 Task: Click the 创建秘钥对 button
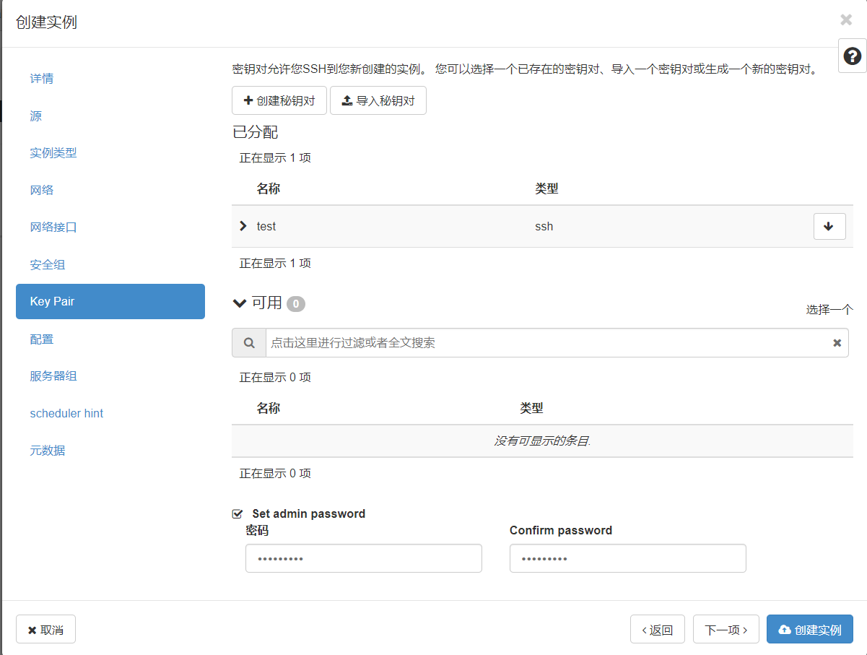(279, 100)
